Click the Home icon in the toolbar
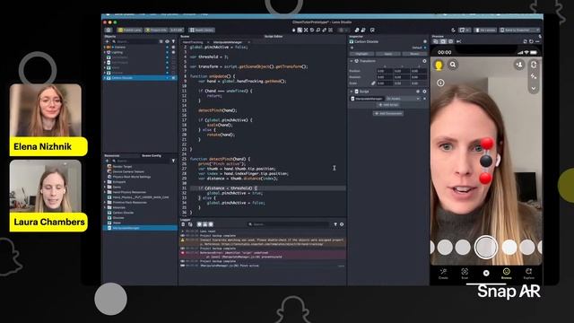This screenshot has width=574, height=323. pyautogui.click(x=109, y=30)
